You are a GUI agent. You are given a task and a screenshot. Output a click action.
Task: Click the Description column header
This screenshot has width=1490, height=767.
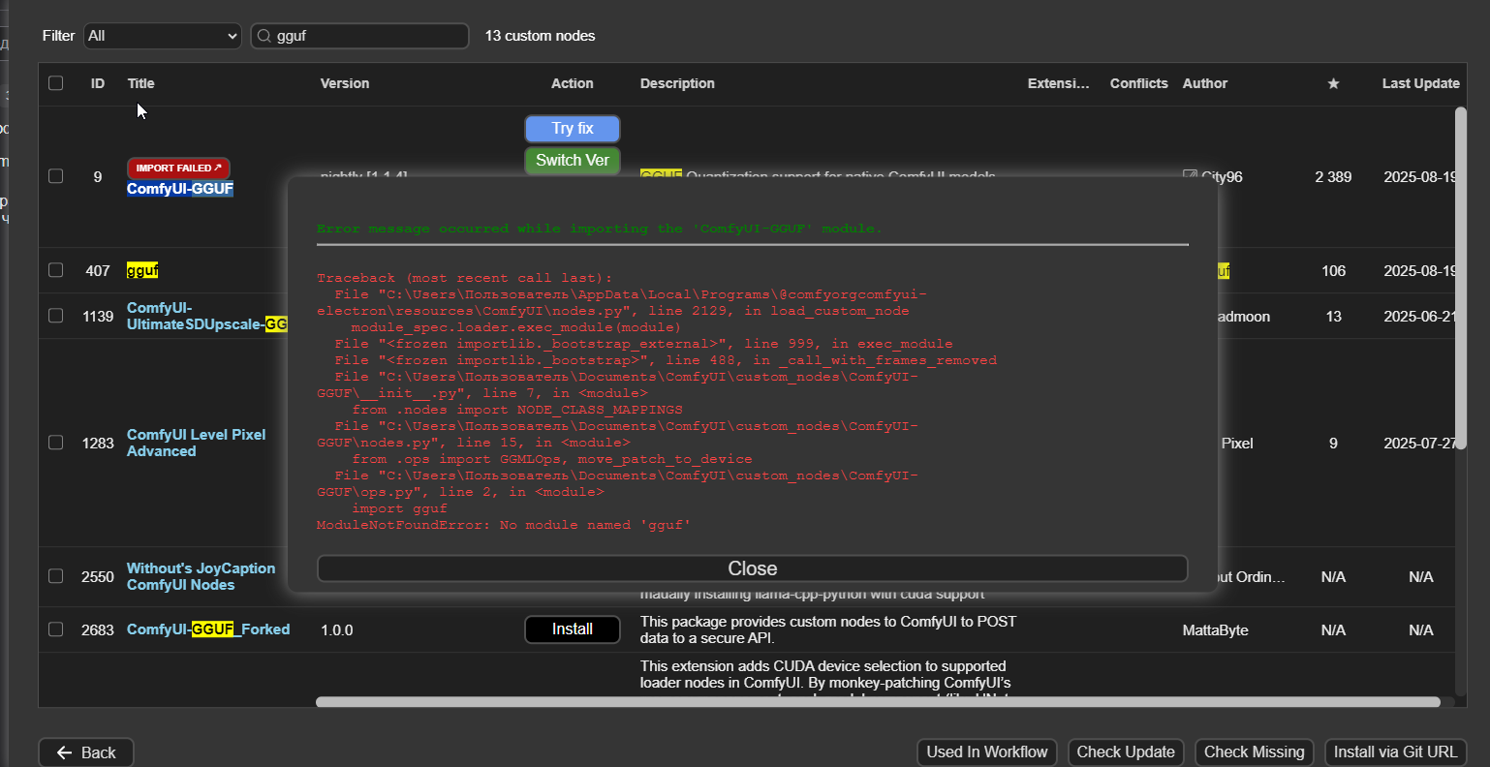(677, 83)
